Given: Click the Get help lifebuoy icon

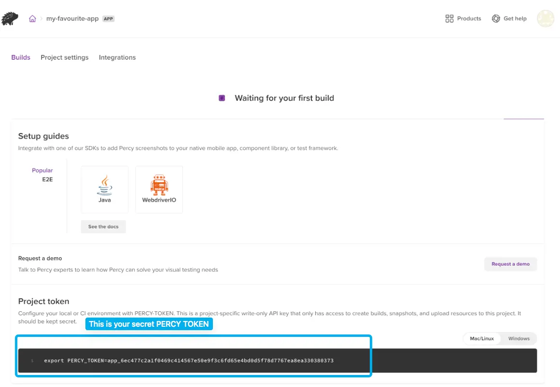Looking at the screenshot, I should [496, 19].
